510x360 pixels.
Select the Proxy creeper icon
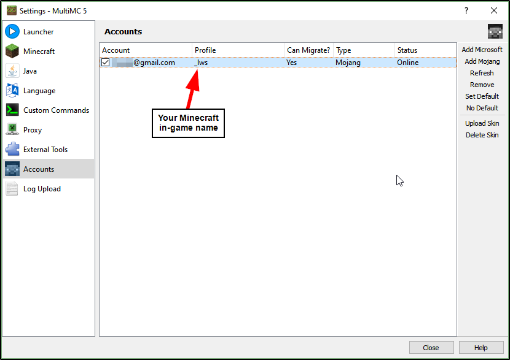12,130
